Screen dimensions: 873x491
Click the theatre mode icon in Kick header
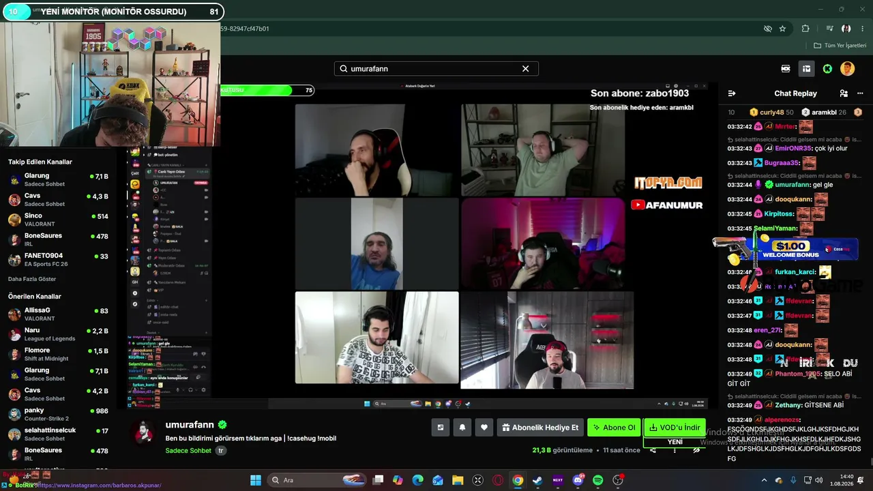coord(786,69)
